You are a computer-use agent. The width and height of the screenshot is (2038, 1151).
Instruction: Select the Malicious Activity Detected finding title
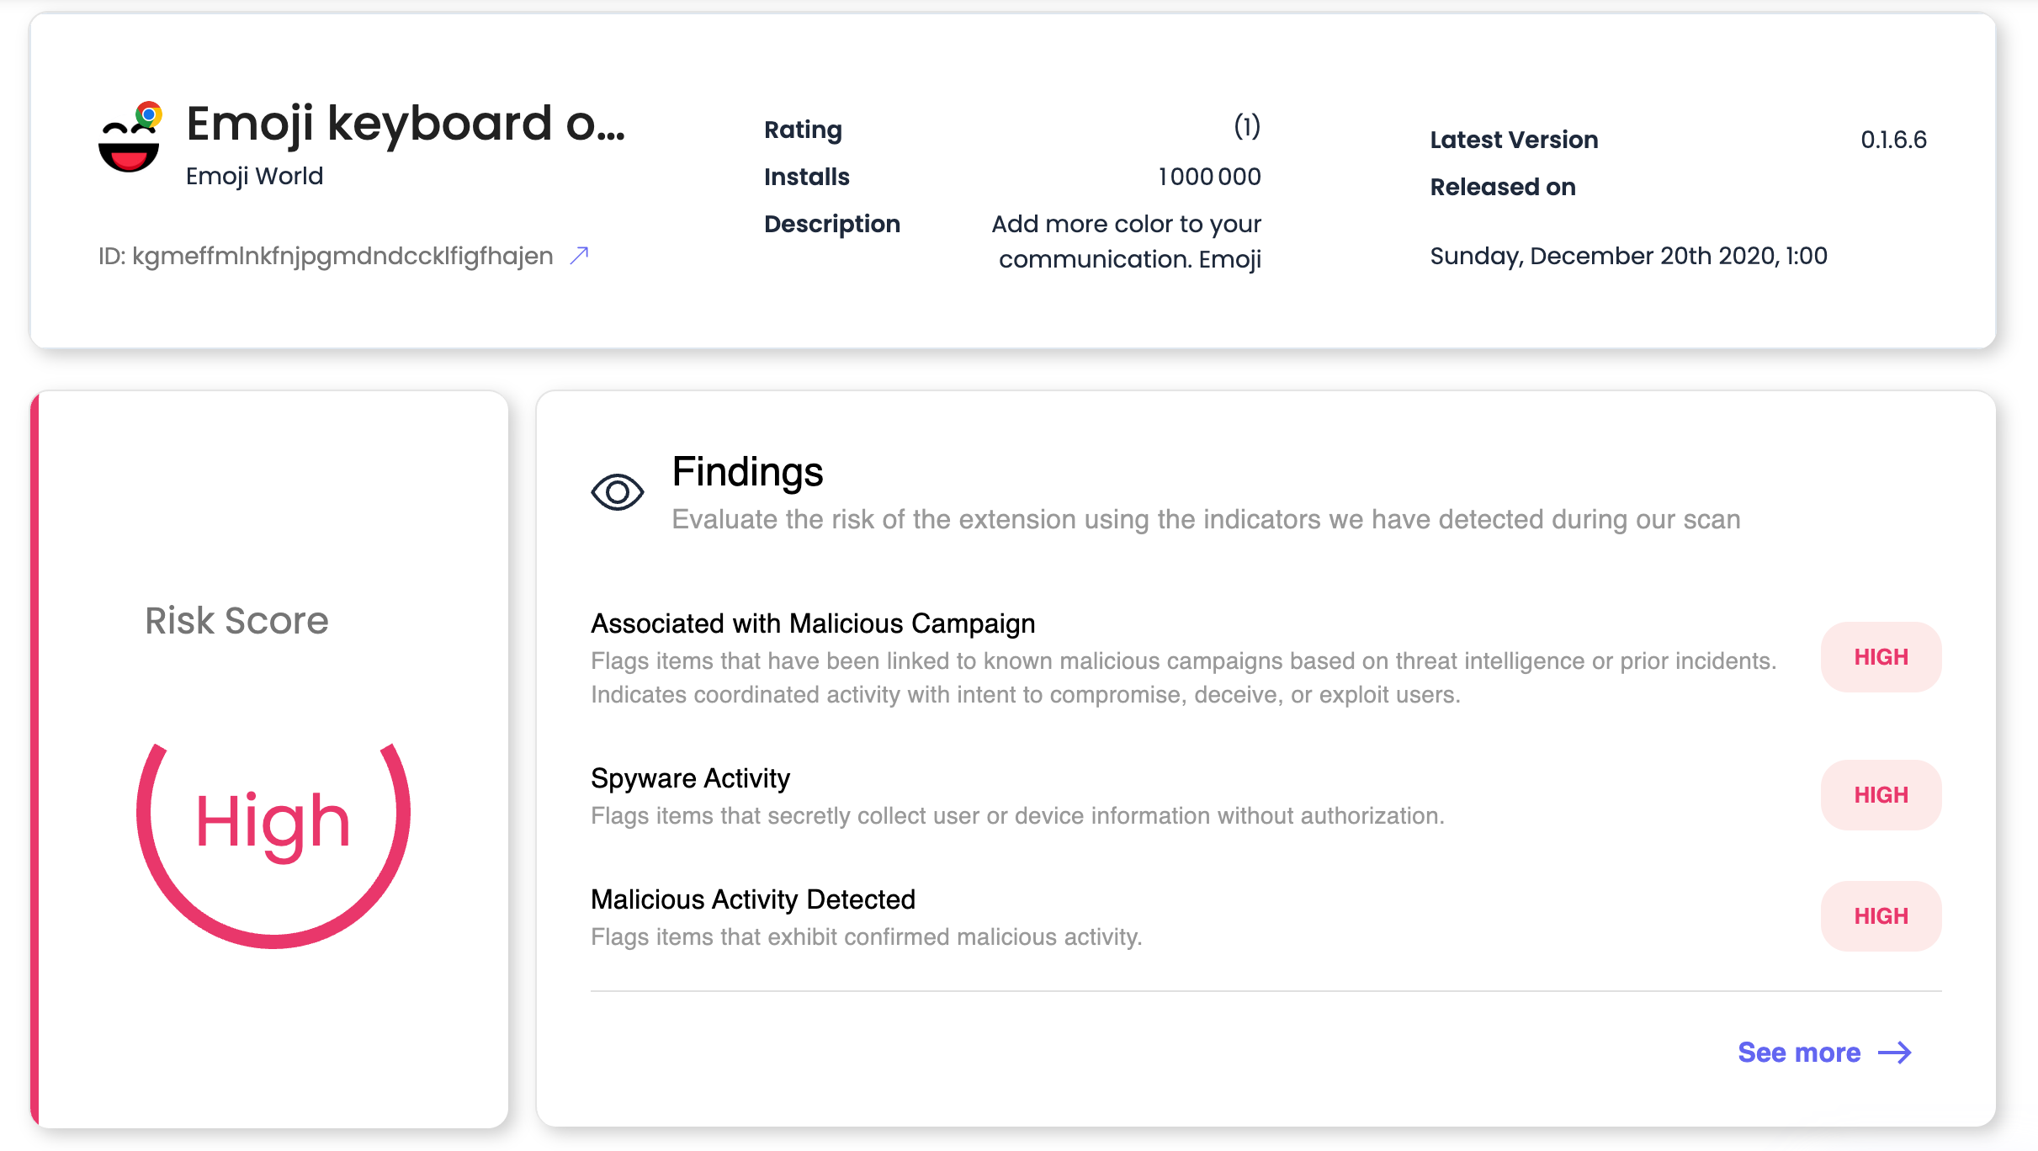coord(752,899)
